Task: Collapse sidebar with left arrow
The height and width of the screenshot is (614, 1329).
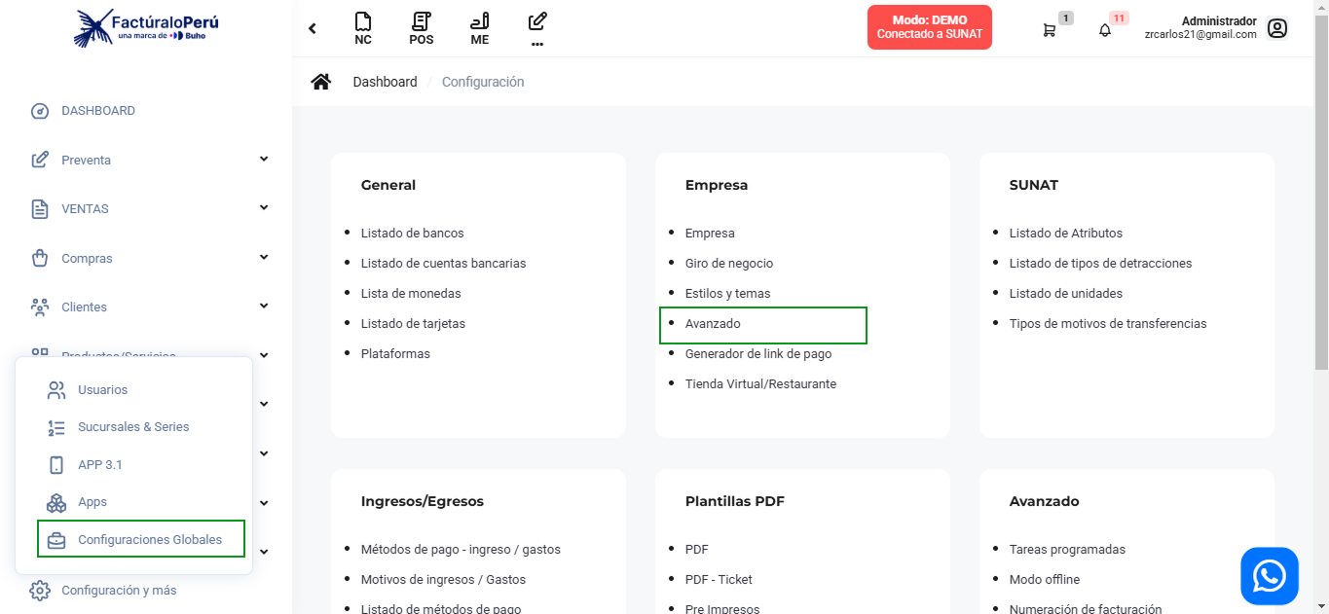Action: click(x=313, y=28)
